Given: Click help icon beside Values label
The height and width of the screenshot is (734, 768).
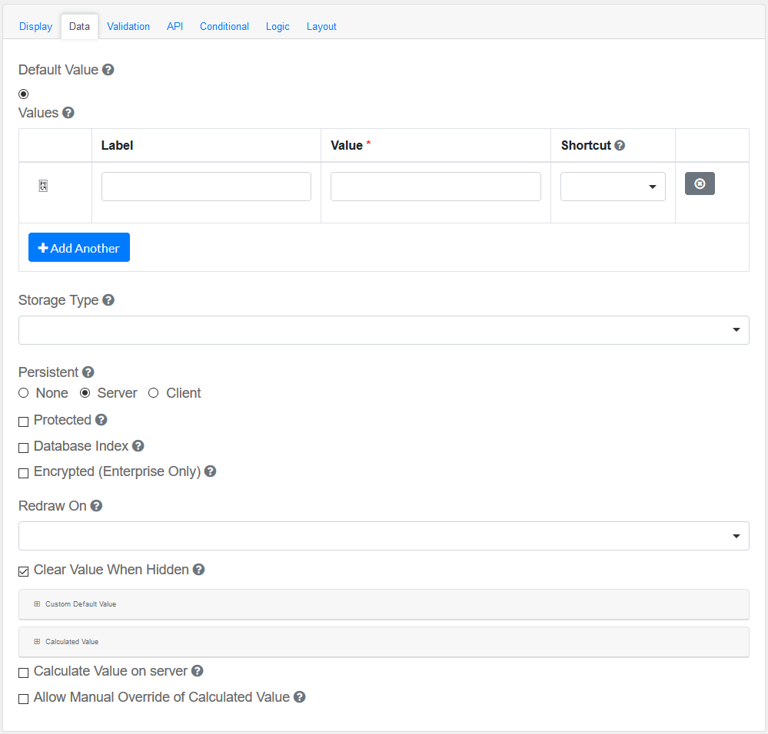Looking at the screenshot, I should click(68, 113).
